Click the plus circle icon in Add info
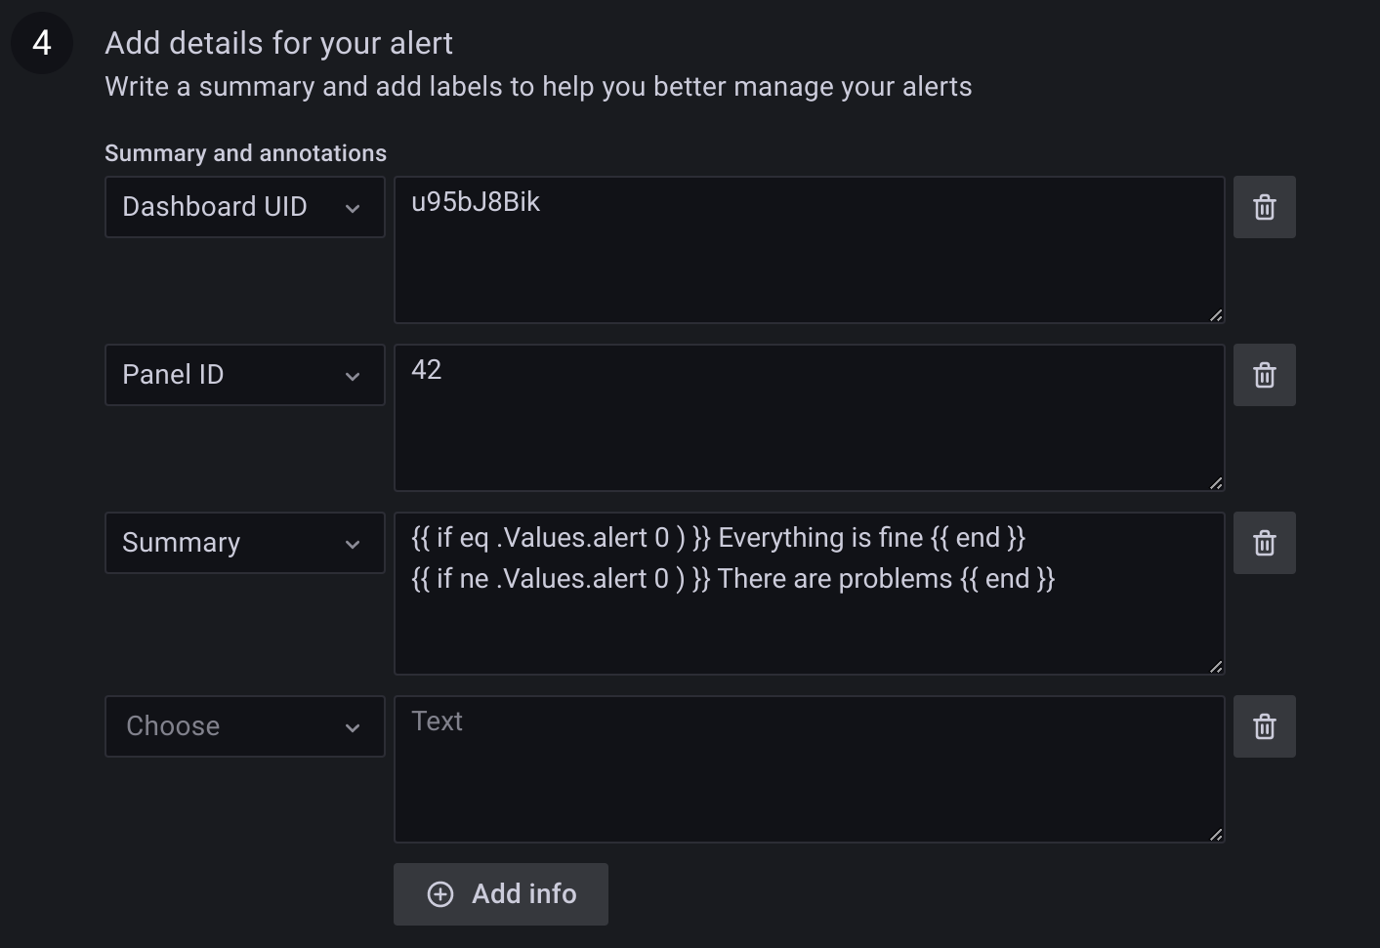 click(440, 894)
